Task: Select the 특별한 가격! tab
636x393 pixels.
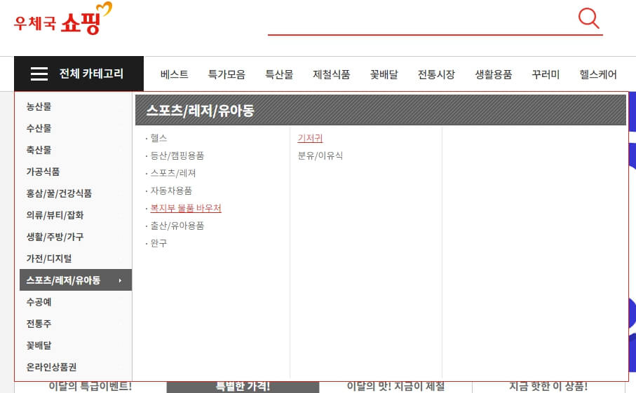Action: pos(243,387)
